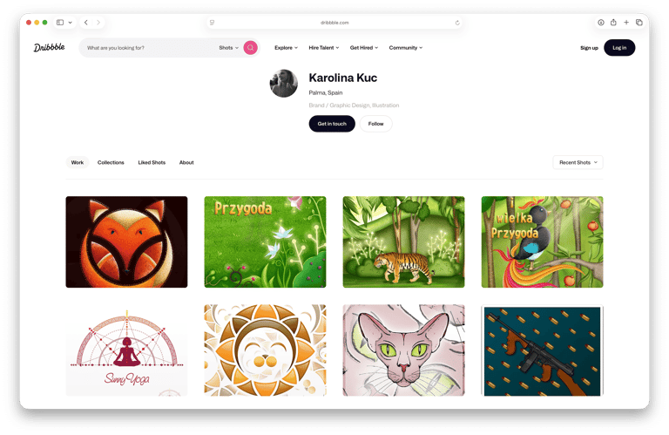Toggle the Safari sidebar icon
The image size is (669, 435).
tap(60, 22)
